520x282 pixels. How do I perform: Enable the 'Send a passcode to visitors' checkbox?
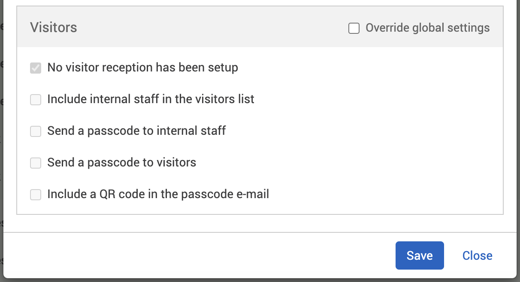(36, 163)
